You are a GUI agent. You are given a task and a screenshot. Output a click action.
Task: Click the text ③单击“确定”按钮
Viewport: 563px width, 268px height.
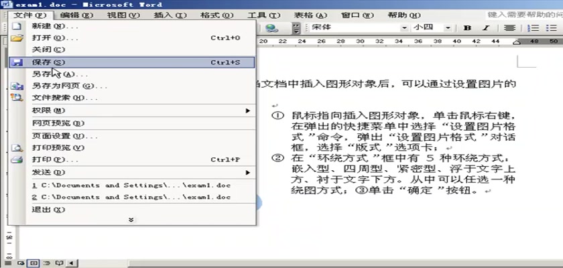coord(416,190)
